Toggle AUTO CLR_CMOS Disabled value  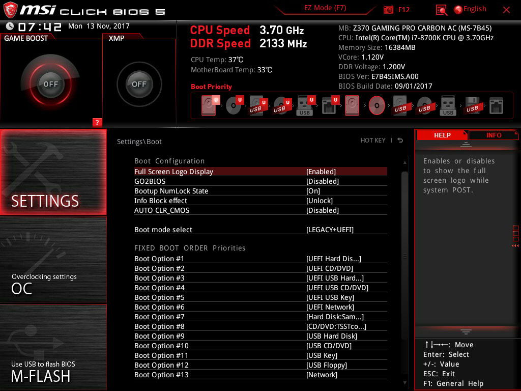pyautogui.click(x=322, y=210)
